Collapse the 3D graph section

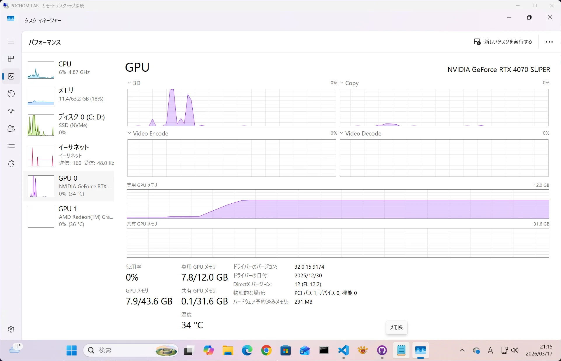tap(129, 82)
